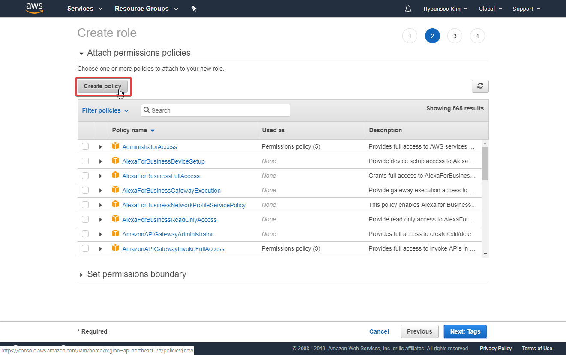This screenshot has height=355, width=566.
Task: Collapse Attach permissions policies section
Action: (81, 54)
